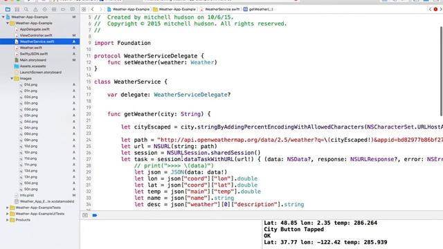Select 11n.png image file
Viewport: 443px width, 249px height.
pyautogui.click(x=30, y=165)
